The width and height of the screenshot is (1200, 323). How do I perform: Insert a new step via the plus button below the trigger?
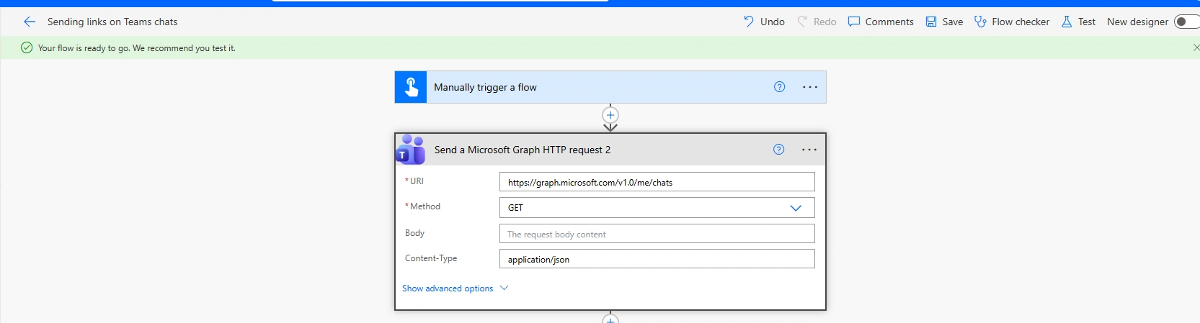[x=610, y=115]
